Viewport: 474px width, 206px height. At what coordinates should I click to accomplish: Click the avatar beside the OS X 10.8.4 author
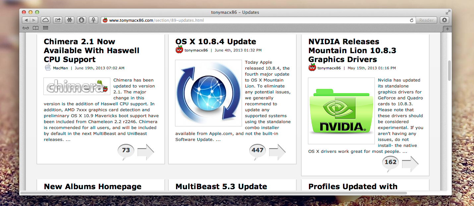(x=179, y=50)
